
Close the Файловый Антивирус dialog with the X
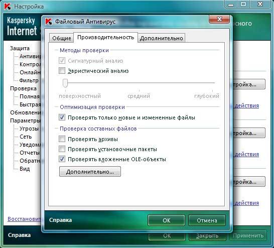pos(219,19)
